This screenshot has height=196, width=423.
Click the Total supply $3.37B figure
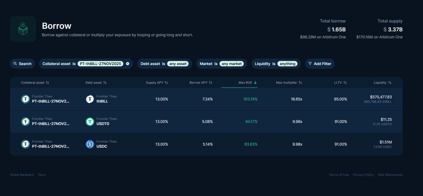tap(393, 29)
